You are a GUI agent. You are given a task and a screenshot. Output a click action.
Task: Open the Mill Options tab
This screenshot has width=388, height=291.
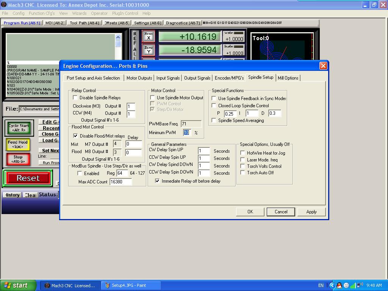point(288,78)
